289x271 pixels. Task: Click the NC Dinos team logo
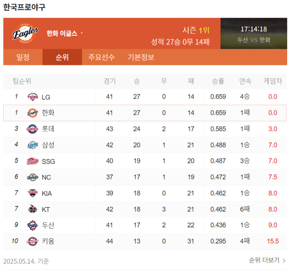coord(33,177)
